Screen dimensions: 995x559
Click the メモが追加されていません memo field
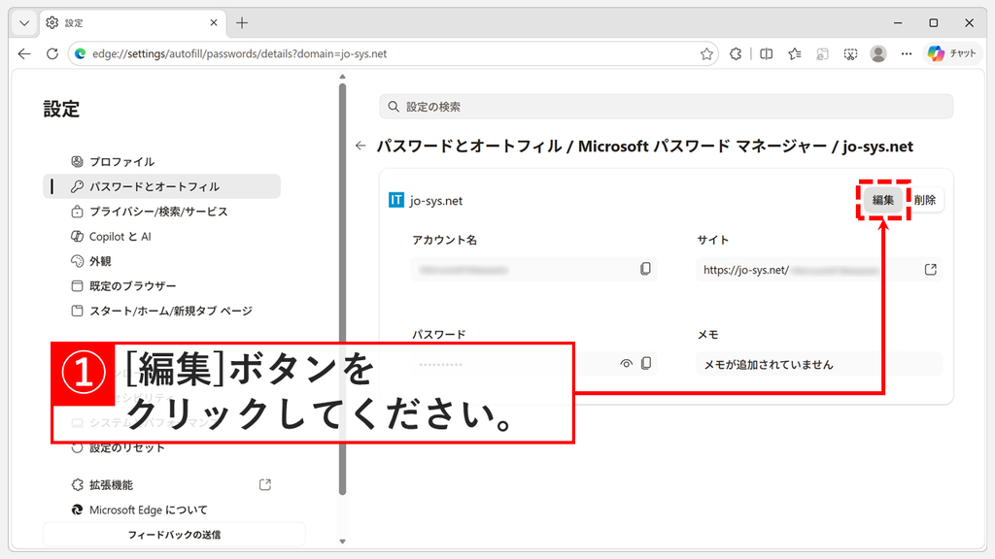pyautogui.click(x=818, y=365)
